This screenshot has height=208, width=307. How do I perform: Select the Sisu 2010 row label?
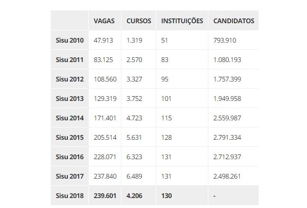tap(70, 40)
